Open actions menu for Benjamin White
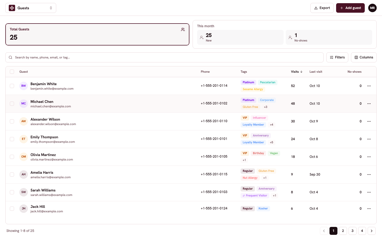 coord(369,86)
